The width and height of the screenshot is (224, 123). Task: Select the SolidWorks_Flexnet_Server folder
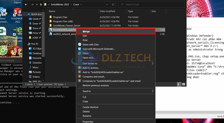(x=66, y=25)
